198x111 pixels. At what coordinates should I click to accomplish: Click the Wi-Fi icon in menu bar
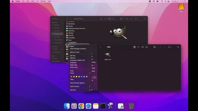click(x=162, y=1)
